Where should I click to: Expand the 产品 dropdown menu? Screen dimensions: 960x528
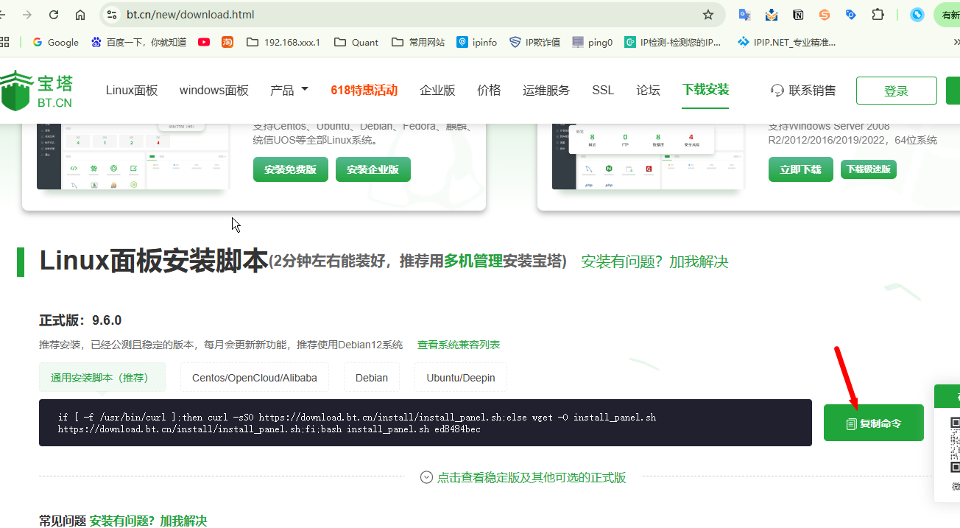click(289, 91)
